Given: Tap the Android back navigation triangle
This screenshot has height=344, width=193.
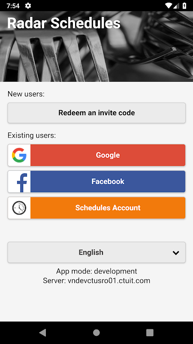Looking at the screenshot, I should pos(42,332).
